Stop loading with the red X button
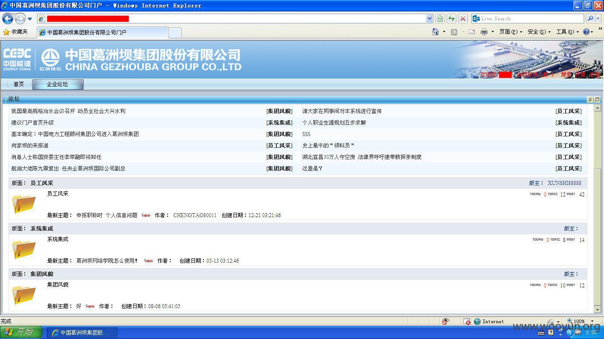This screenshot has width=604, height=339. [x=463, y=19]
